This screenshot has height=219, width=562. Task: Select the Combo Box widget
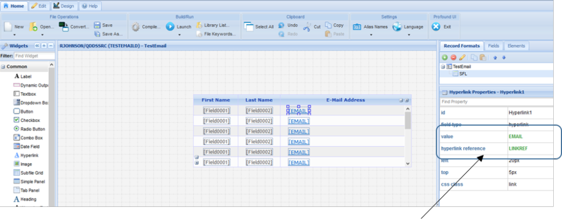pyautogui.click(x=28, y=138)
